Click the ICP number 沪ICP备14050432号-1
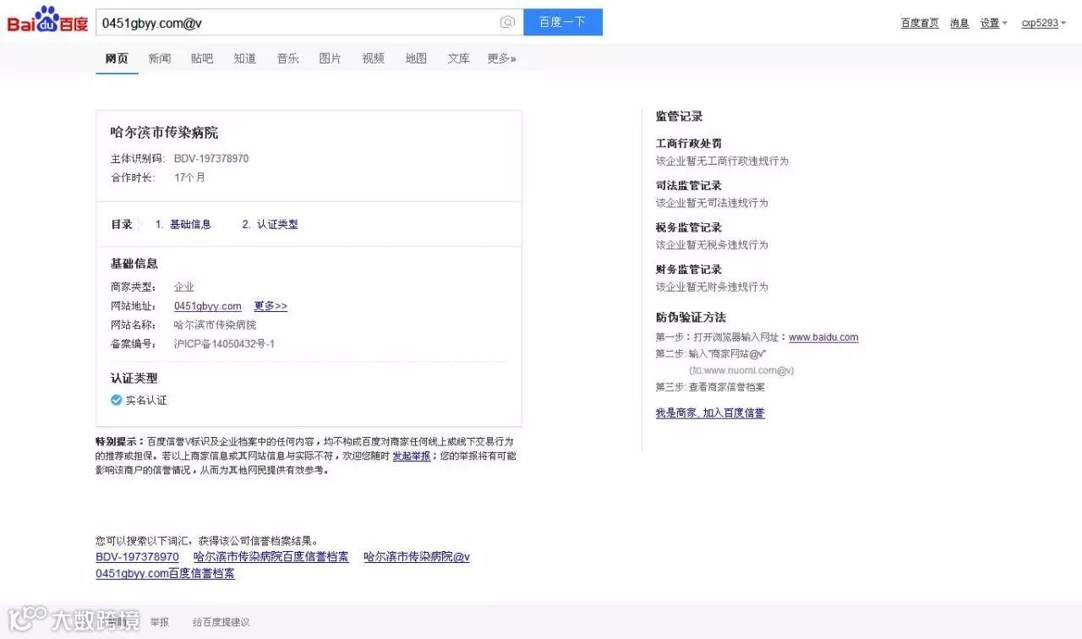 tap(224, 344)
